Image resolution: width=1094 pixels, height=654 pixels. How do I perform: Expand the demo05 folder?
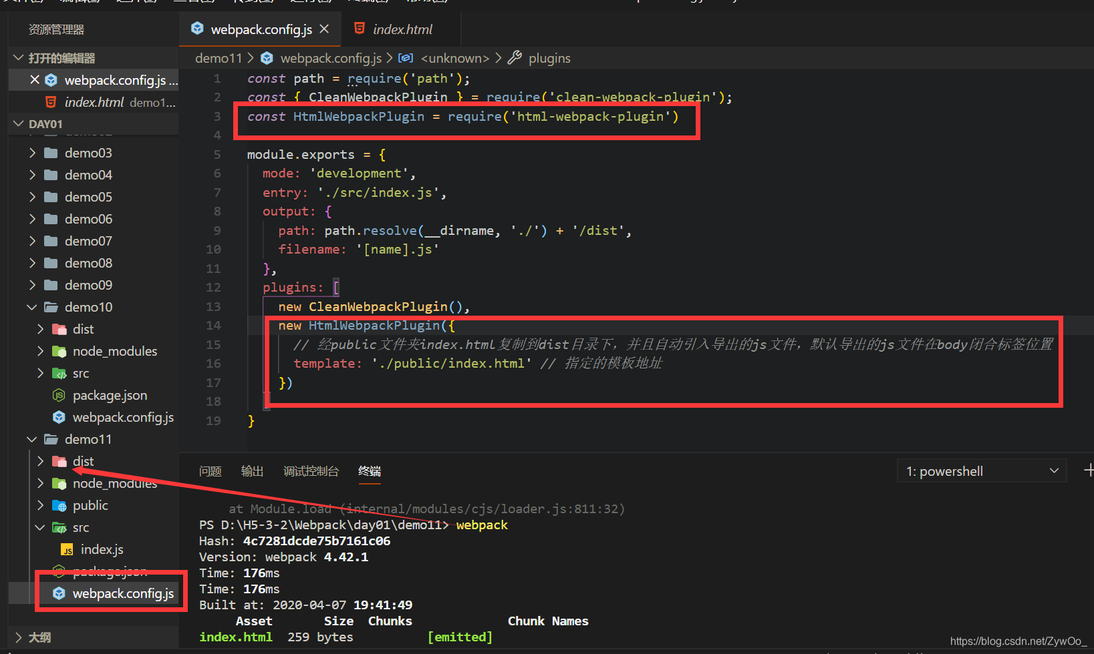32,197
